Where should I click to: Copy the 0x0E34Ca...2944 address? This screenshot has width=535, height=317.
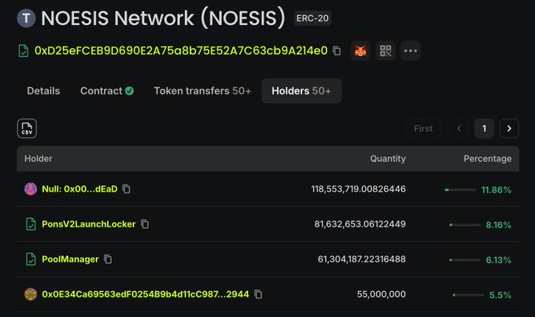(258, 294)
